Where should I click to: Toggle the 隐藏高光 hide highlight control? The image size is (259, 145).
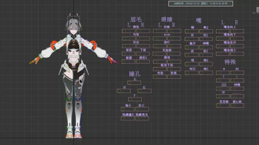(x=137, y=119)
